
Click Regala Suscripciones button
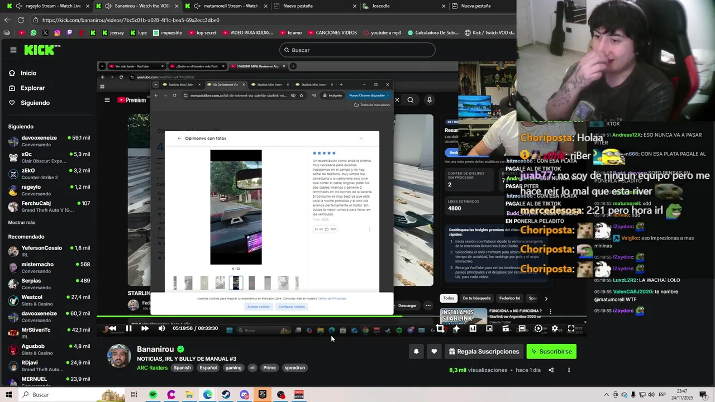(x=484, y=351)
